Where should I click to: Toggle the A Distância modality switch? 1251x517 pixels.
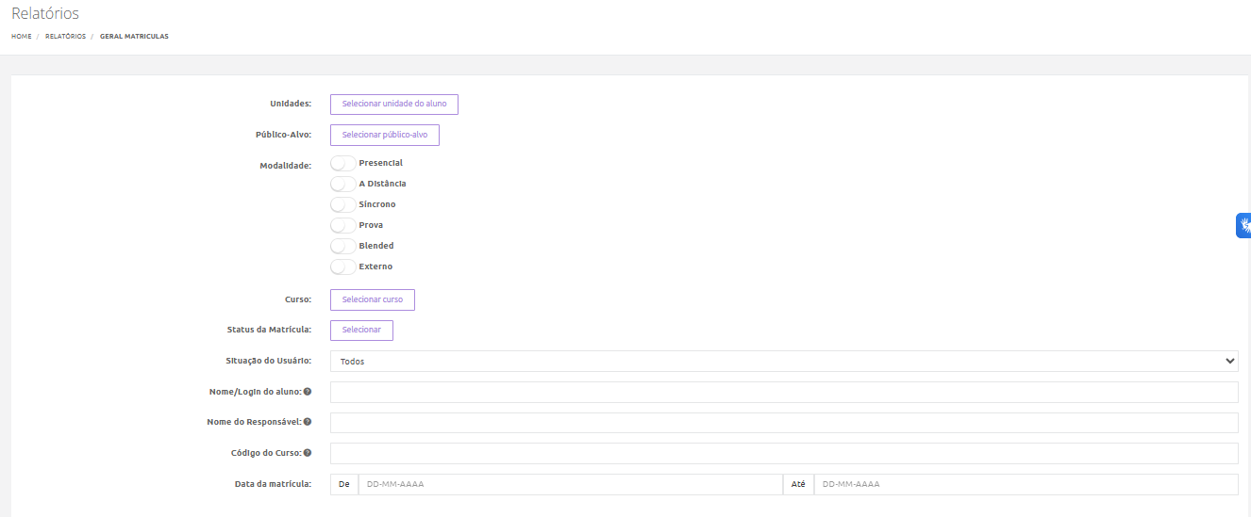click(343, 185)
